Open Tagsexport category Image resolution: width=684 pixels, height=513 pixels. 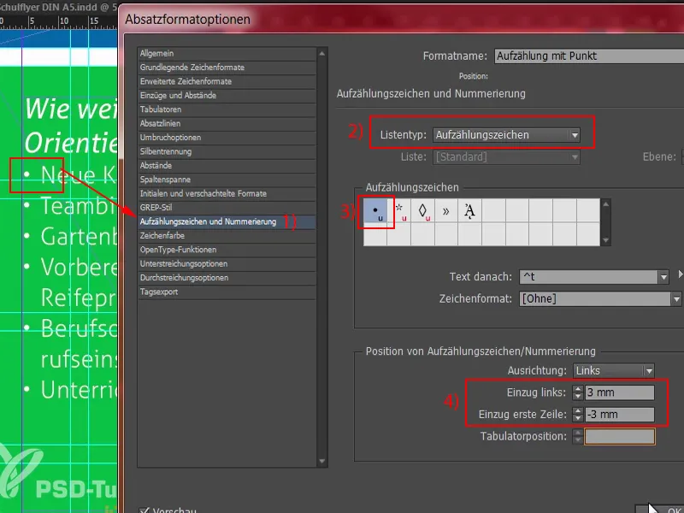(x=227, y=292)
